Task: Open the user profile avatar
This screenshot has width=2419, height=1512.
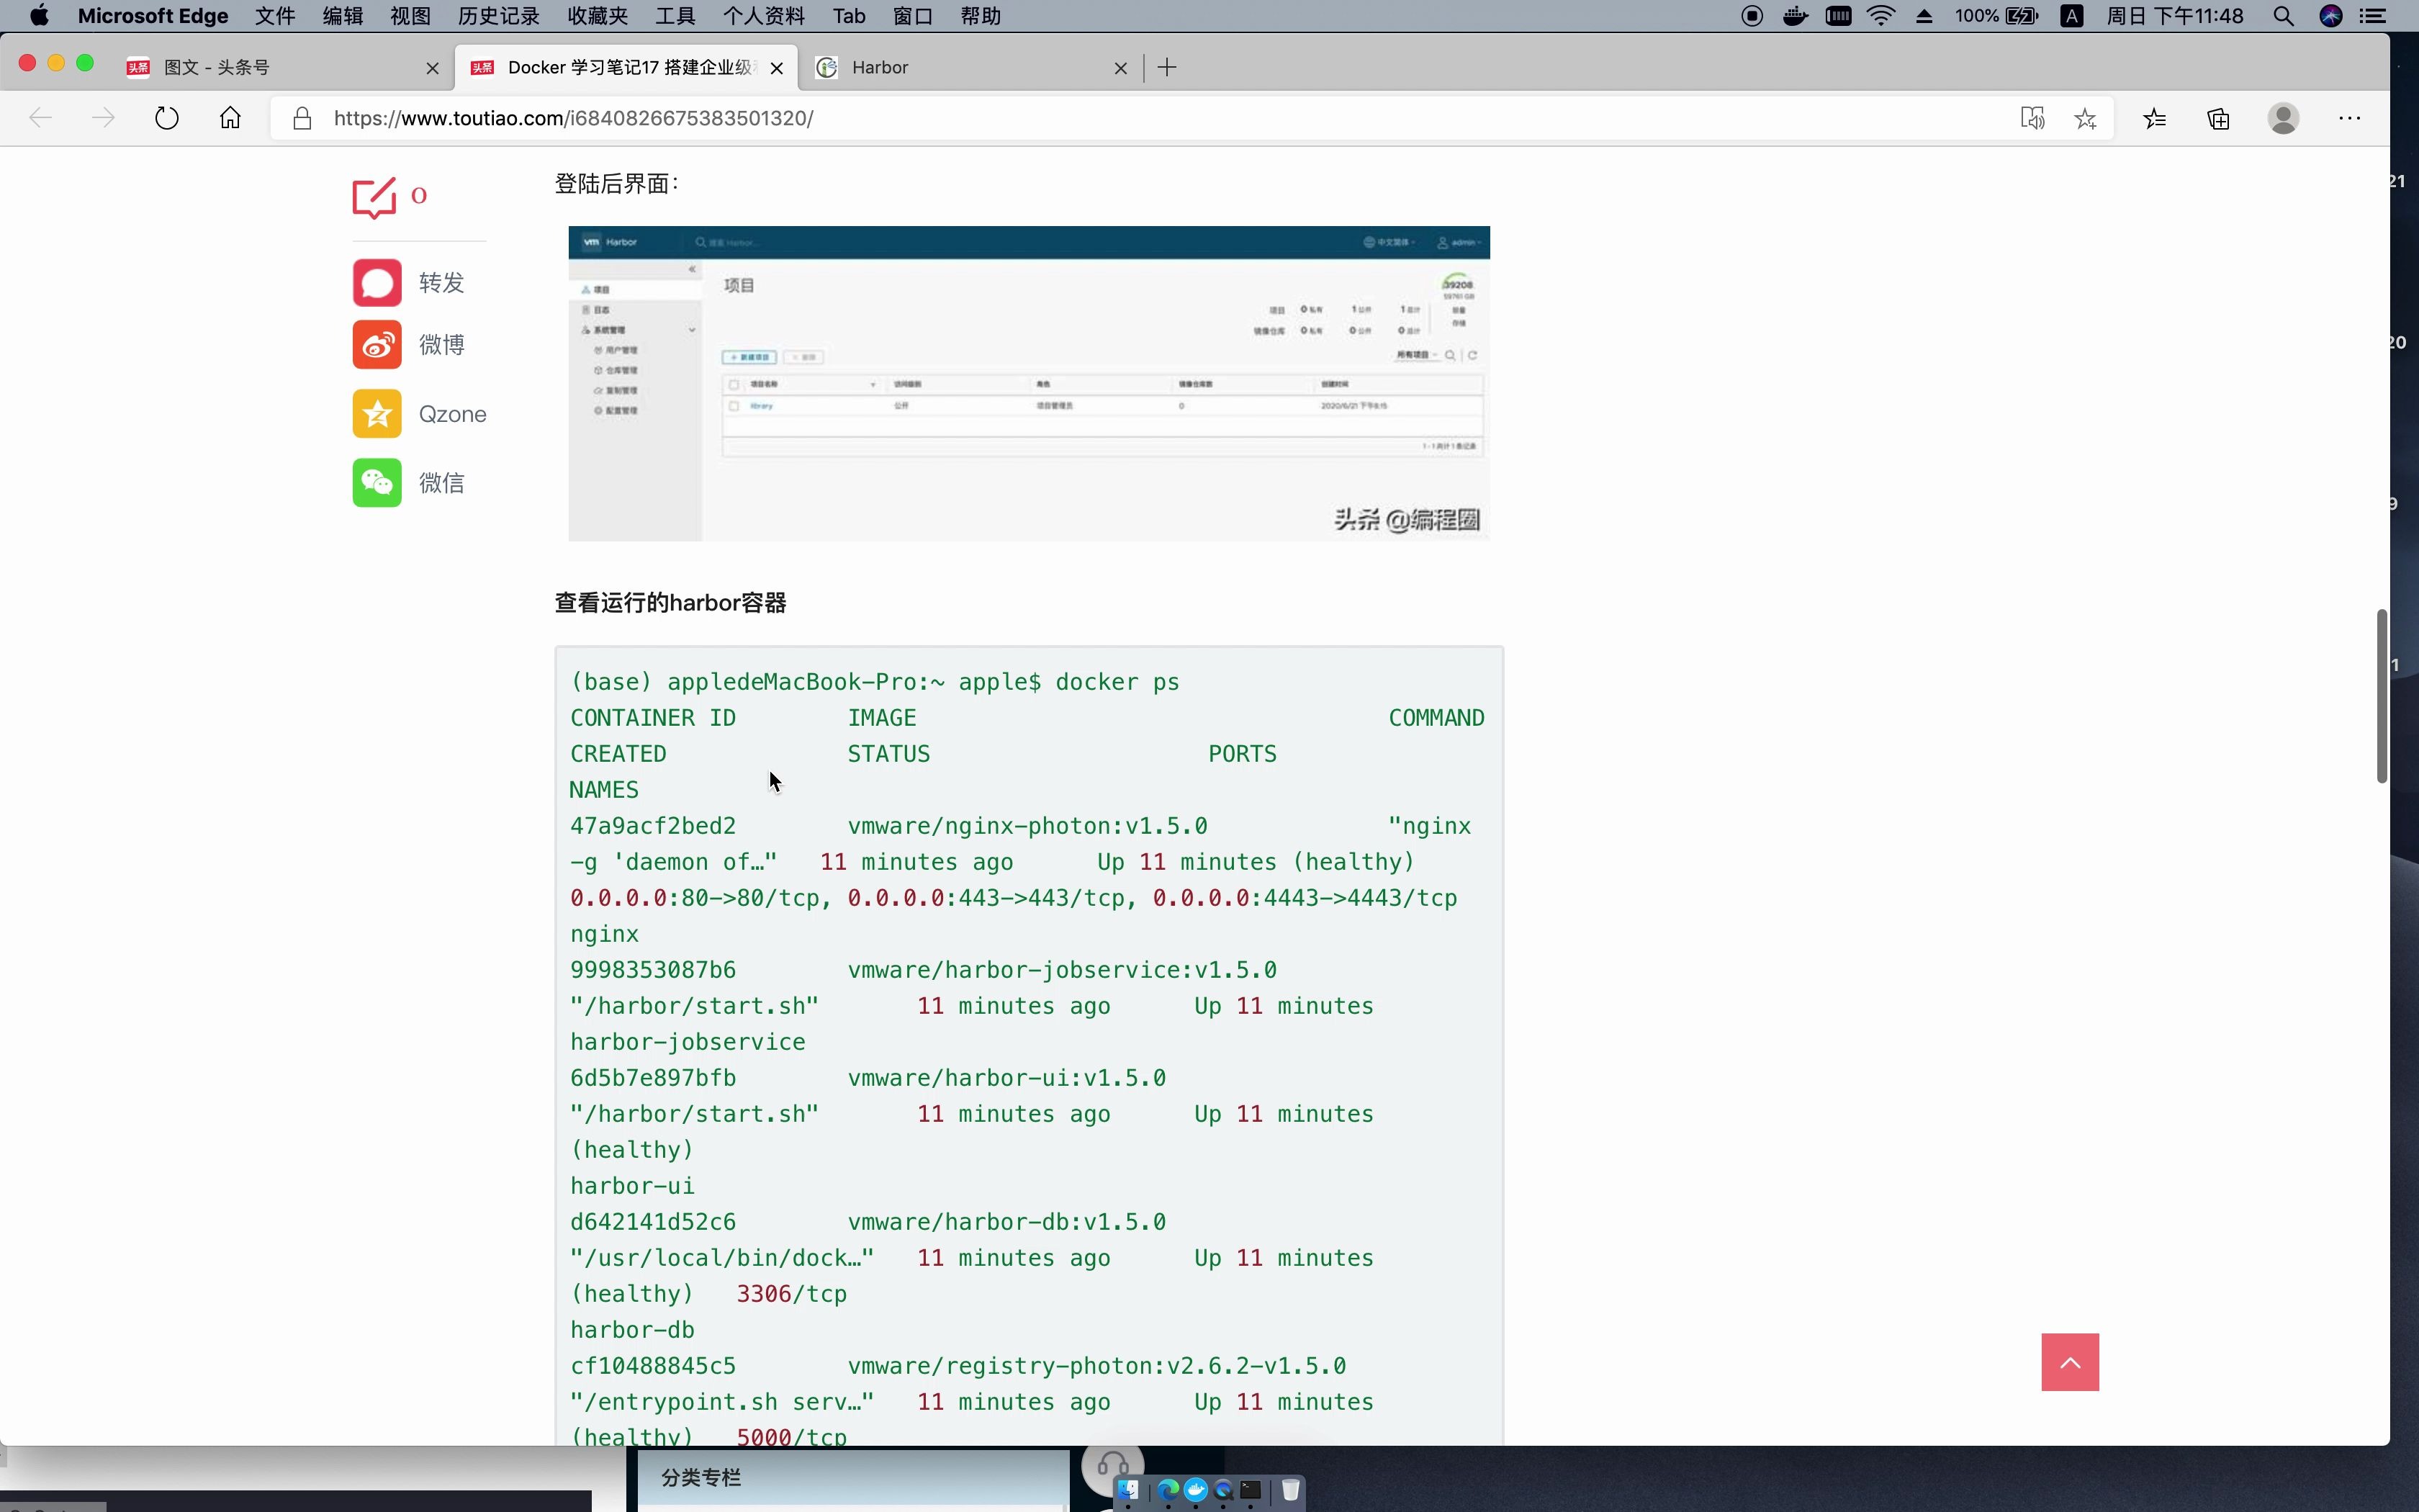Action: 2283,118
